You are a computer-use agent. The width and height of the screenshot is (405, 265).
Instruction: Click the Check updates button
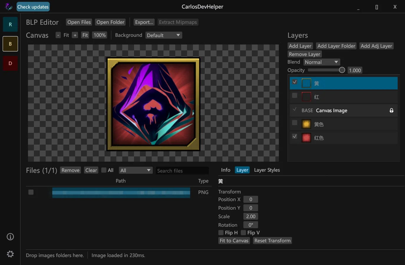[33, 7]
